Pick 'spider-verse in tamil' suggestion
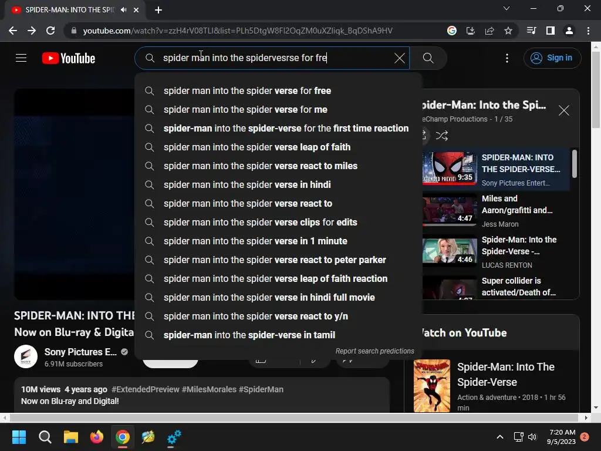 click(278, 335)
